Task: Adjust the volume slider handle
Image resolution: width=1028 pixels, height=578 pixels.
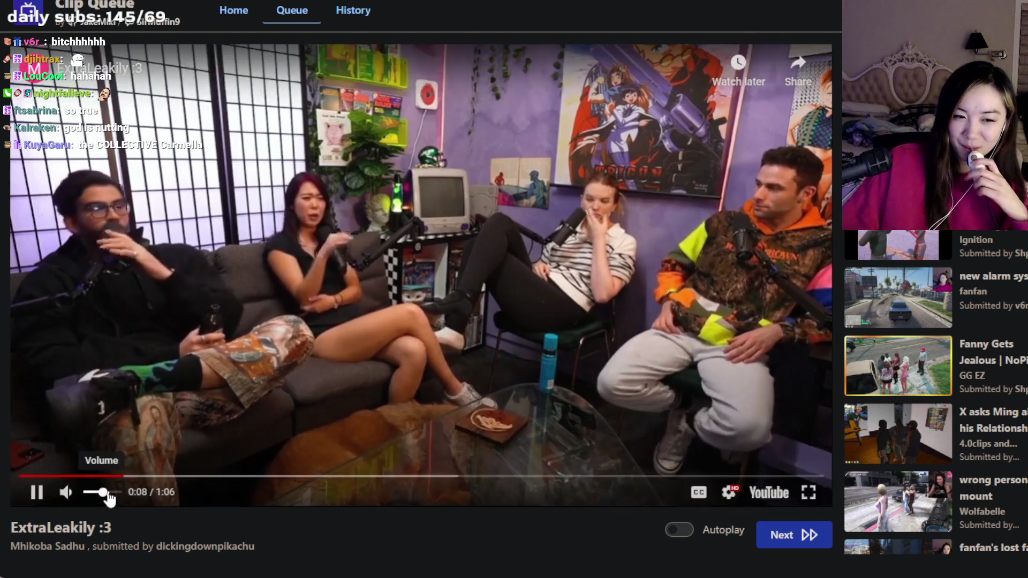Action: coord(102,492)
